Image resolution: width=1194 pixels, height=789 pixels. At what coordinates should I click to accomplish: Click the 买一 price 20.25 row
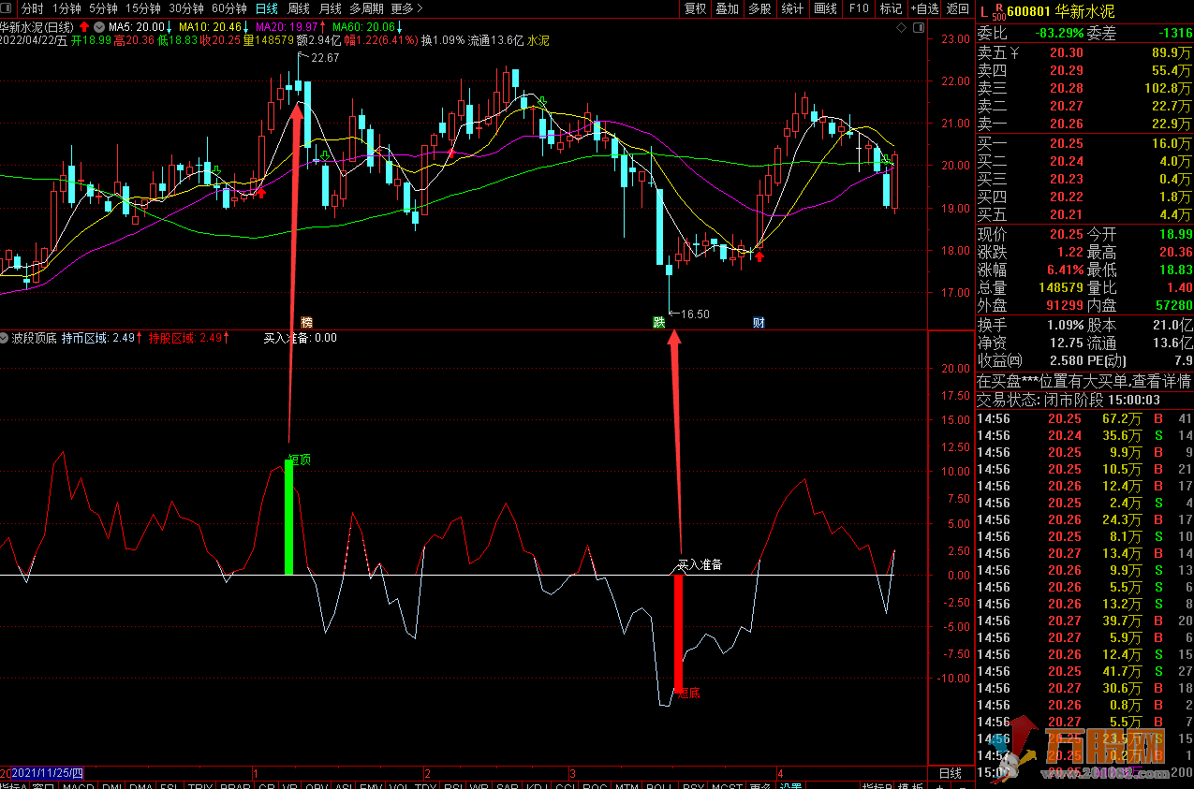pyautogui.click(x=1084, y=143)
